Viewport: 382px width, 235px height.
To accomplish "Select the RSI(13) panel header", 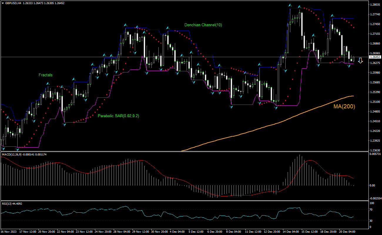I will coord(7,203).
